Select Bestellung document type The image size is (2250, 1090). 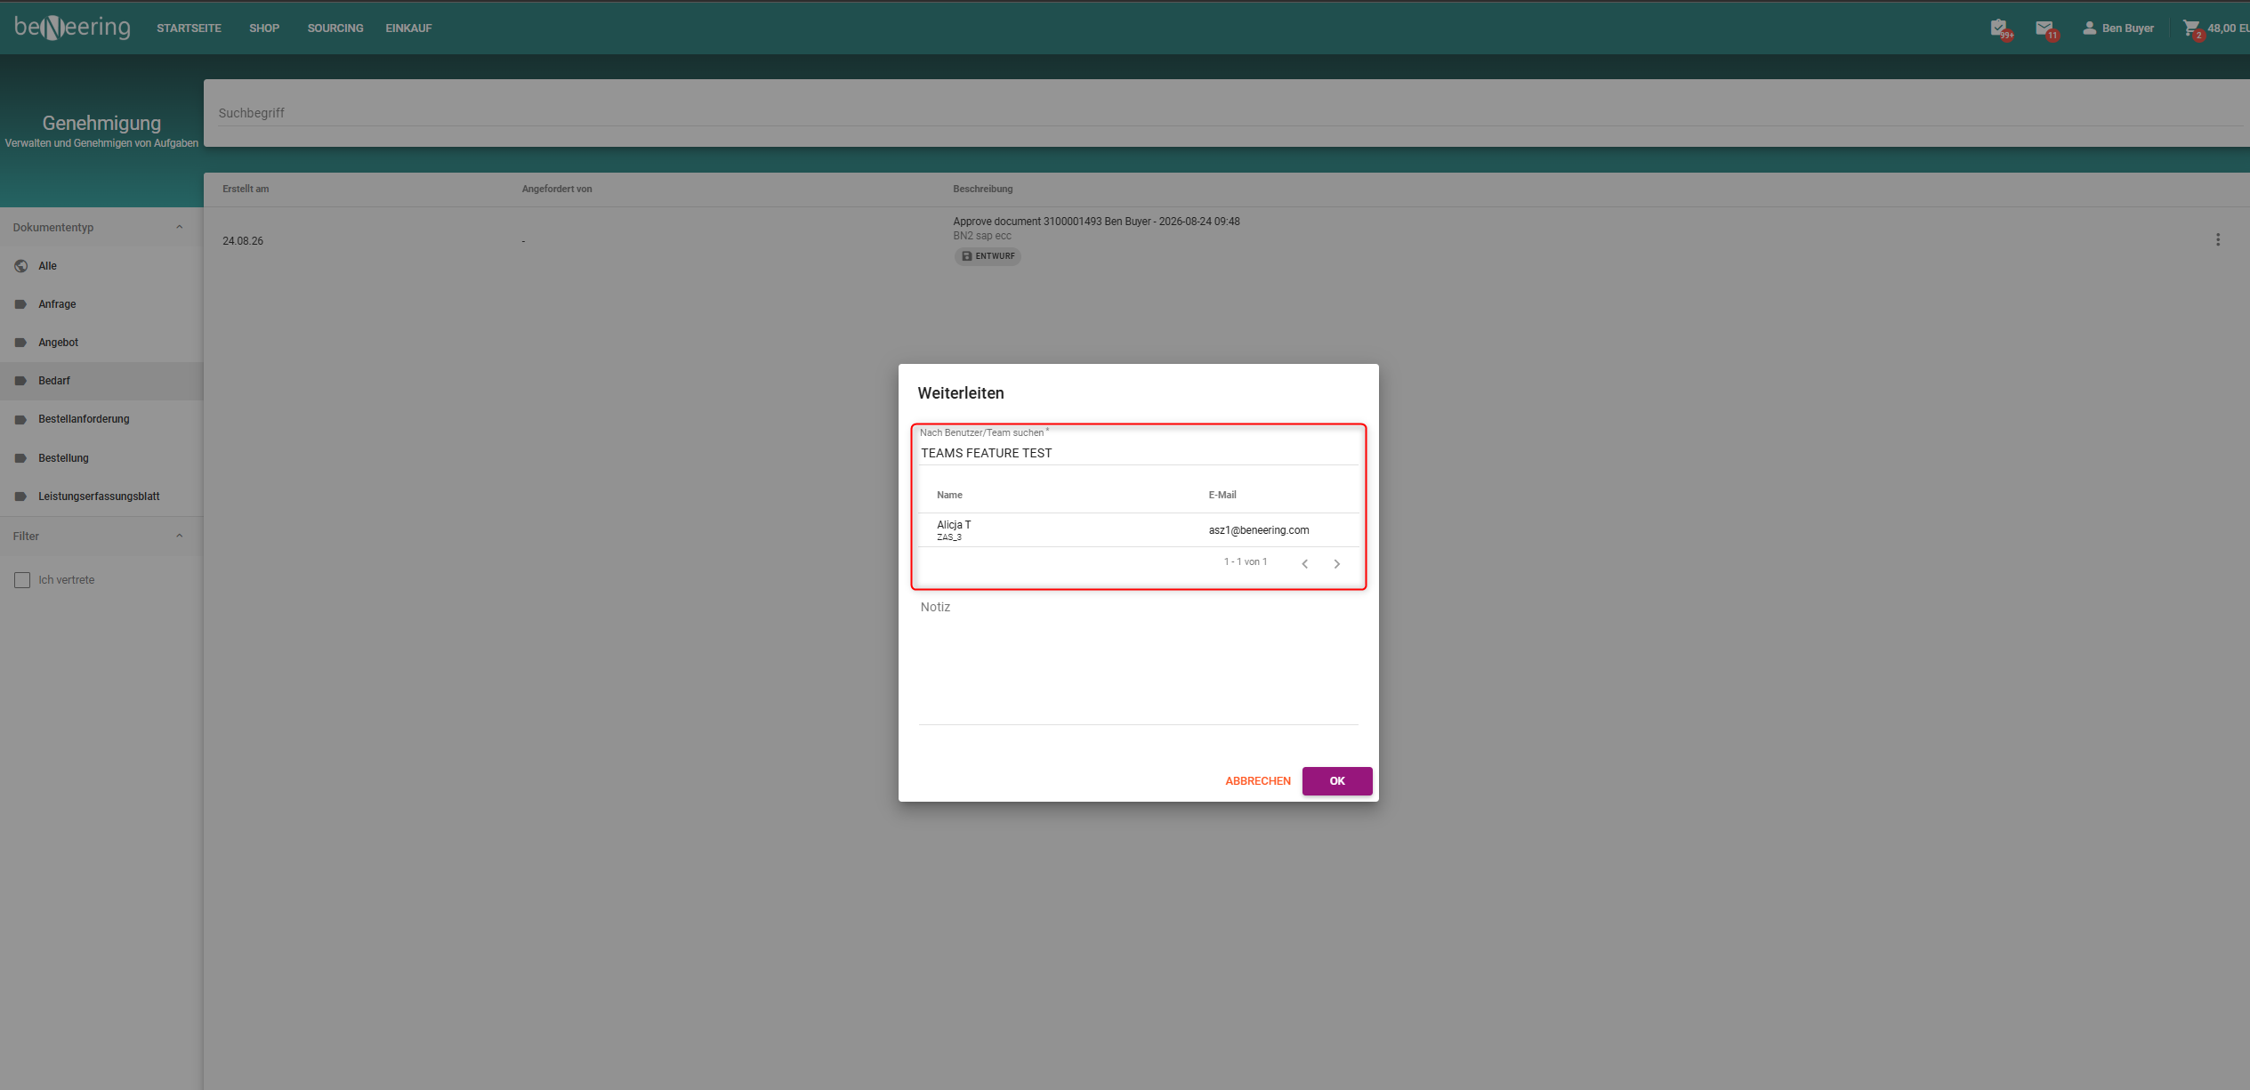click(101, 458)
